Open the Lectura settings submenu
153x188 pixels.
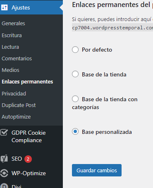(x=10, y=47)
